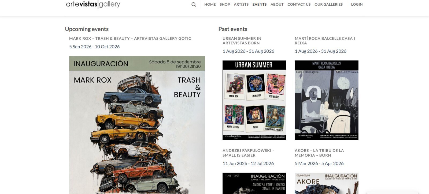Open the Martí Roca Balcells Casa i Reixa title

click(325, 41)
